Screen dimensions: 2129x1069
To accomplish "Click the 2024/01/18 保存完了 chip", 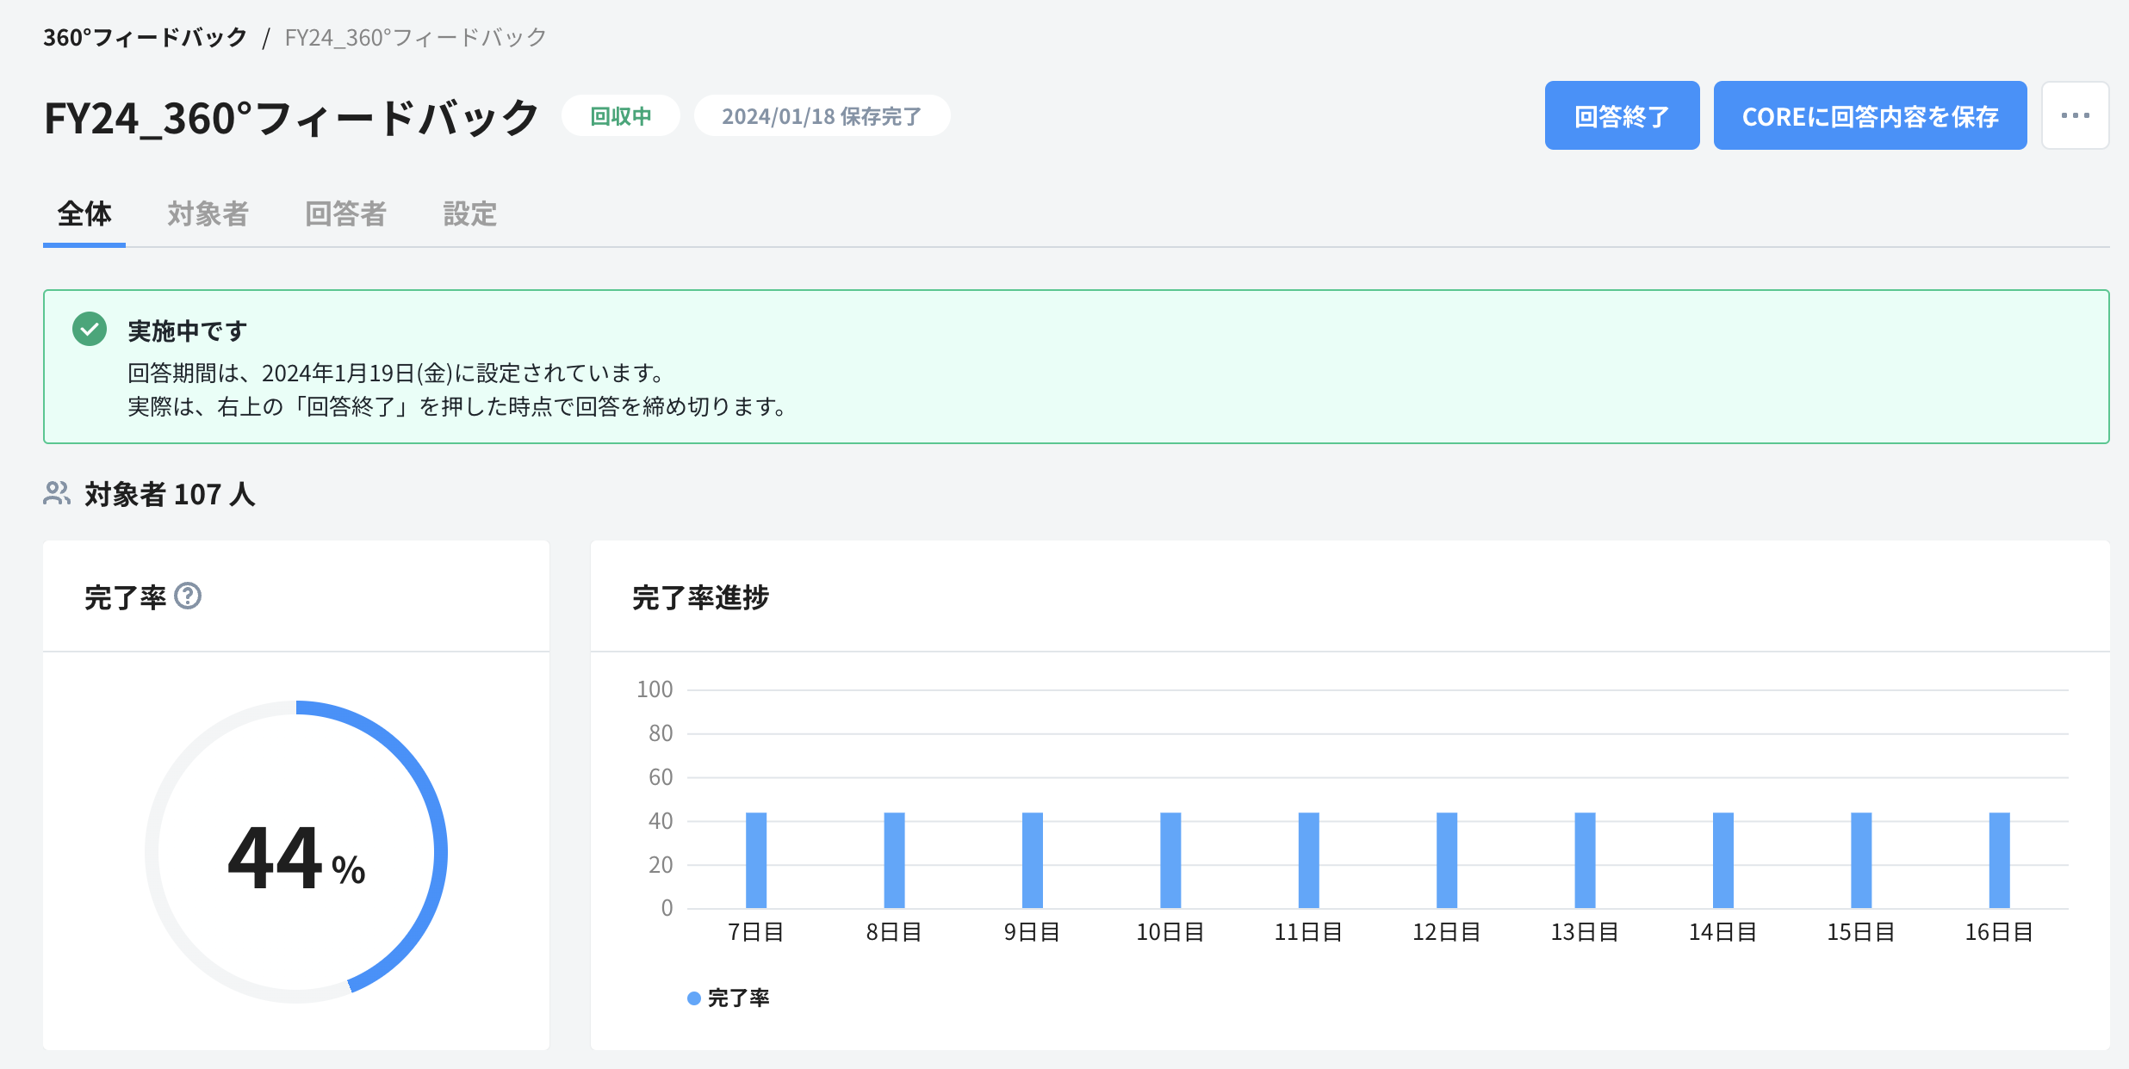I will click(x=821, y=115).
